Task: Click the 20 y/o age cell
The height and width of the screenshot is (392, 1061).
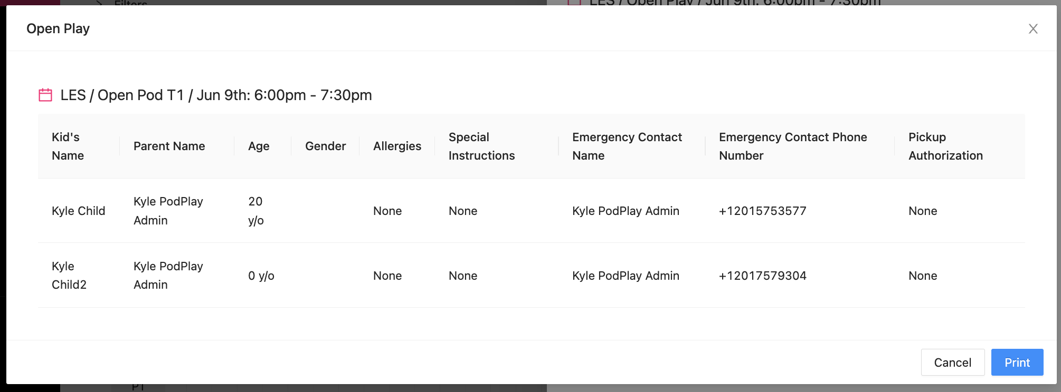Action: click(256, 211)
